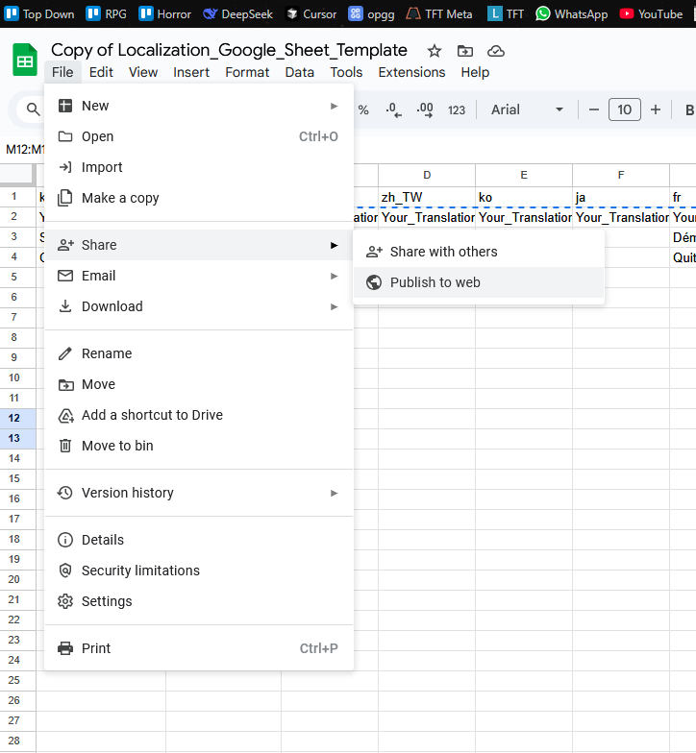This screenshot has height=753, width=696.
Task: Expand the Share submenu
Action: (198, 245)
